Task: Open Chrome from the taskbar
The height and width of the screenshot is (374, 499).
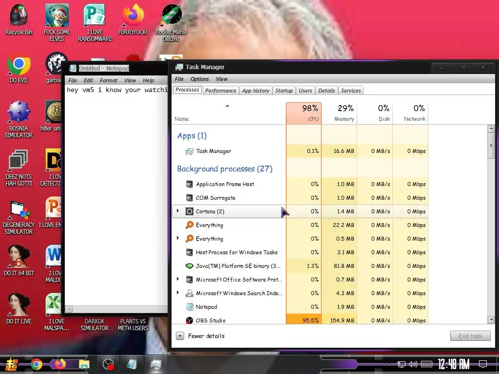Action: point(37,364)
